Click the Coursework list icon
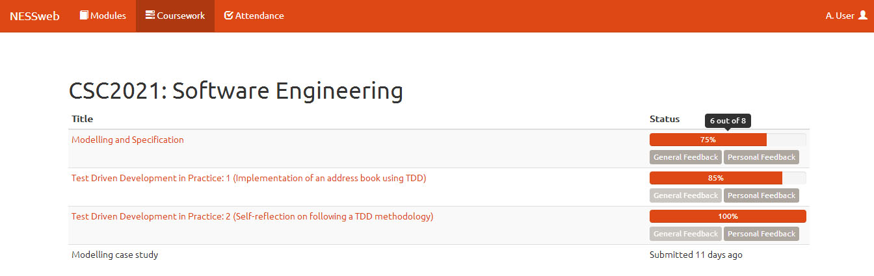The height and width of the screenshot is (276, 874). [x=150, y=16]
